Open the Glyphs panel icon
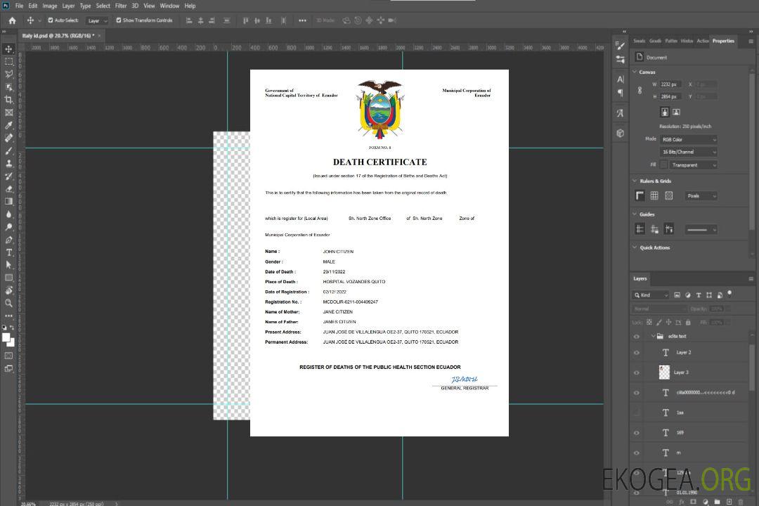Screen dimensions: 759x506 click(x=620, y=113)
